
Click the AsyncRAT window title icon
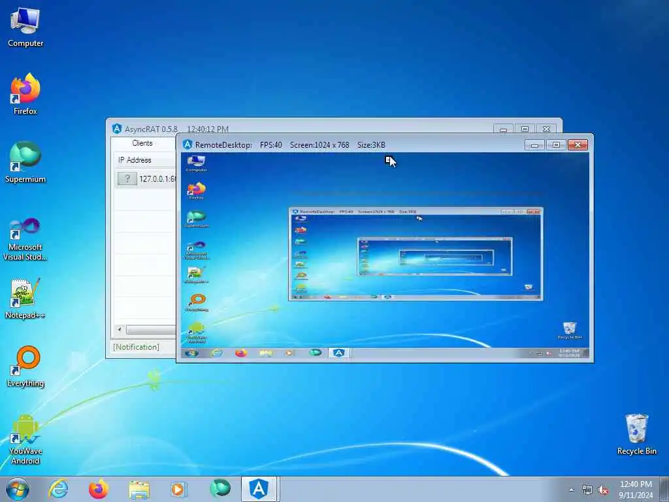coord(117,129)
